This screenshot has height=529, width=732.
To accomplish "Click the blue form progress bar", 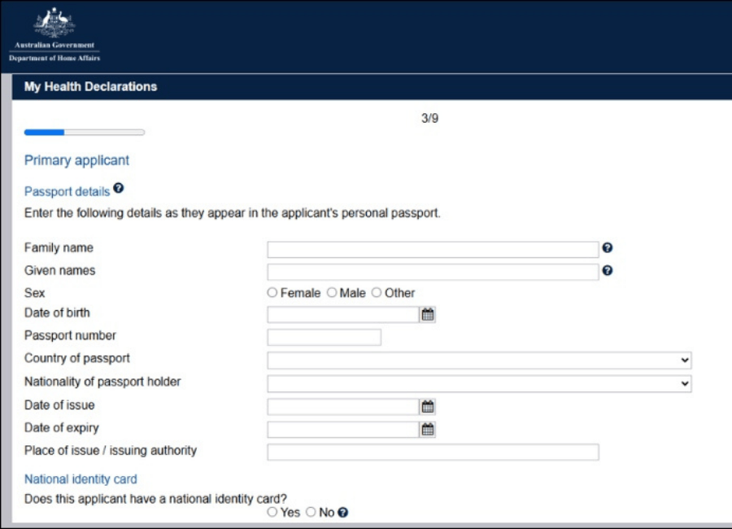I will click(85, 132).
